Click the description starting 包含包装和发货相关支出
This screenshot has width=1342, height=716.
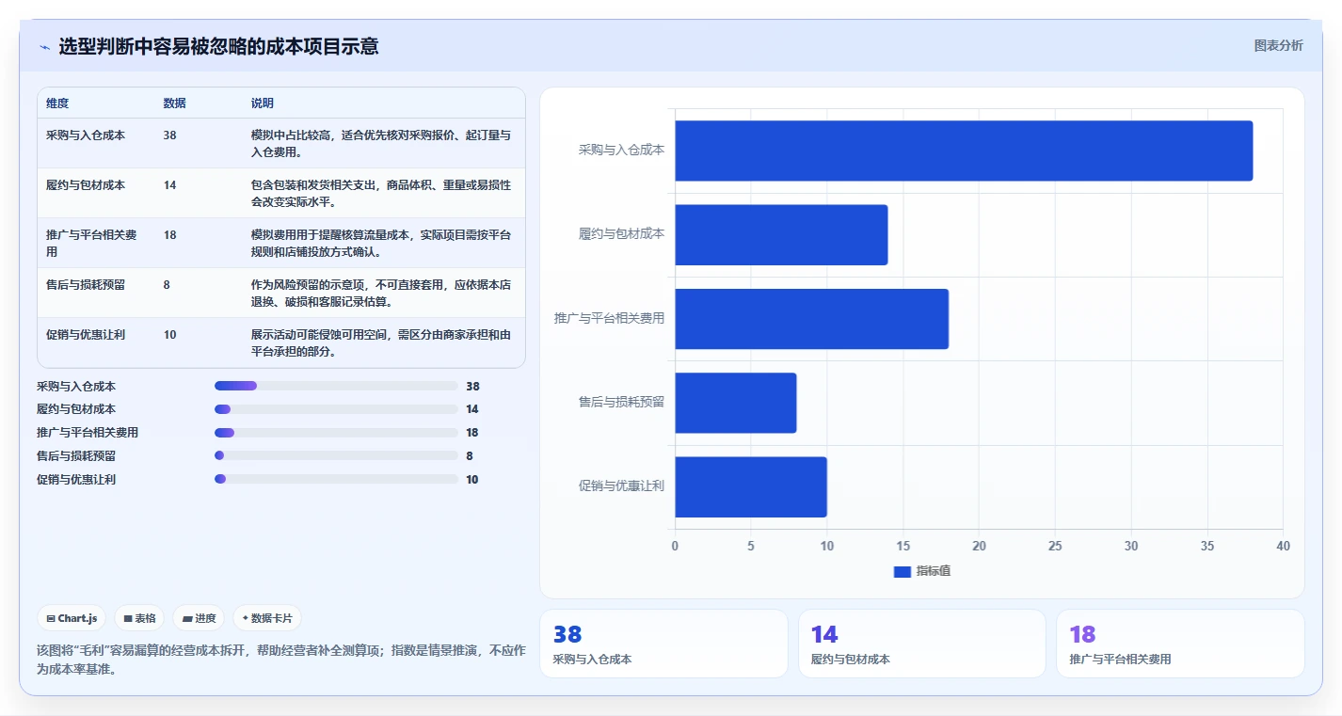[381, 193]
